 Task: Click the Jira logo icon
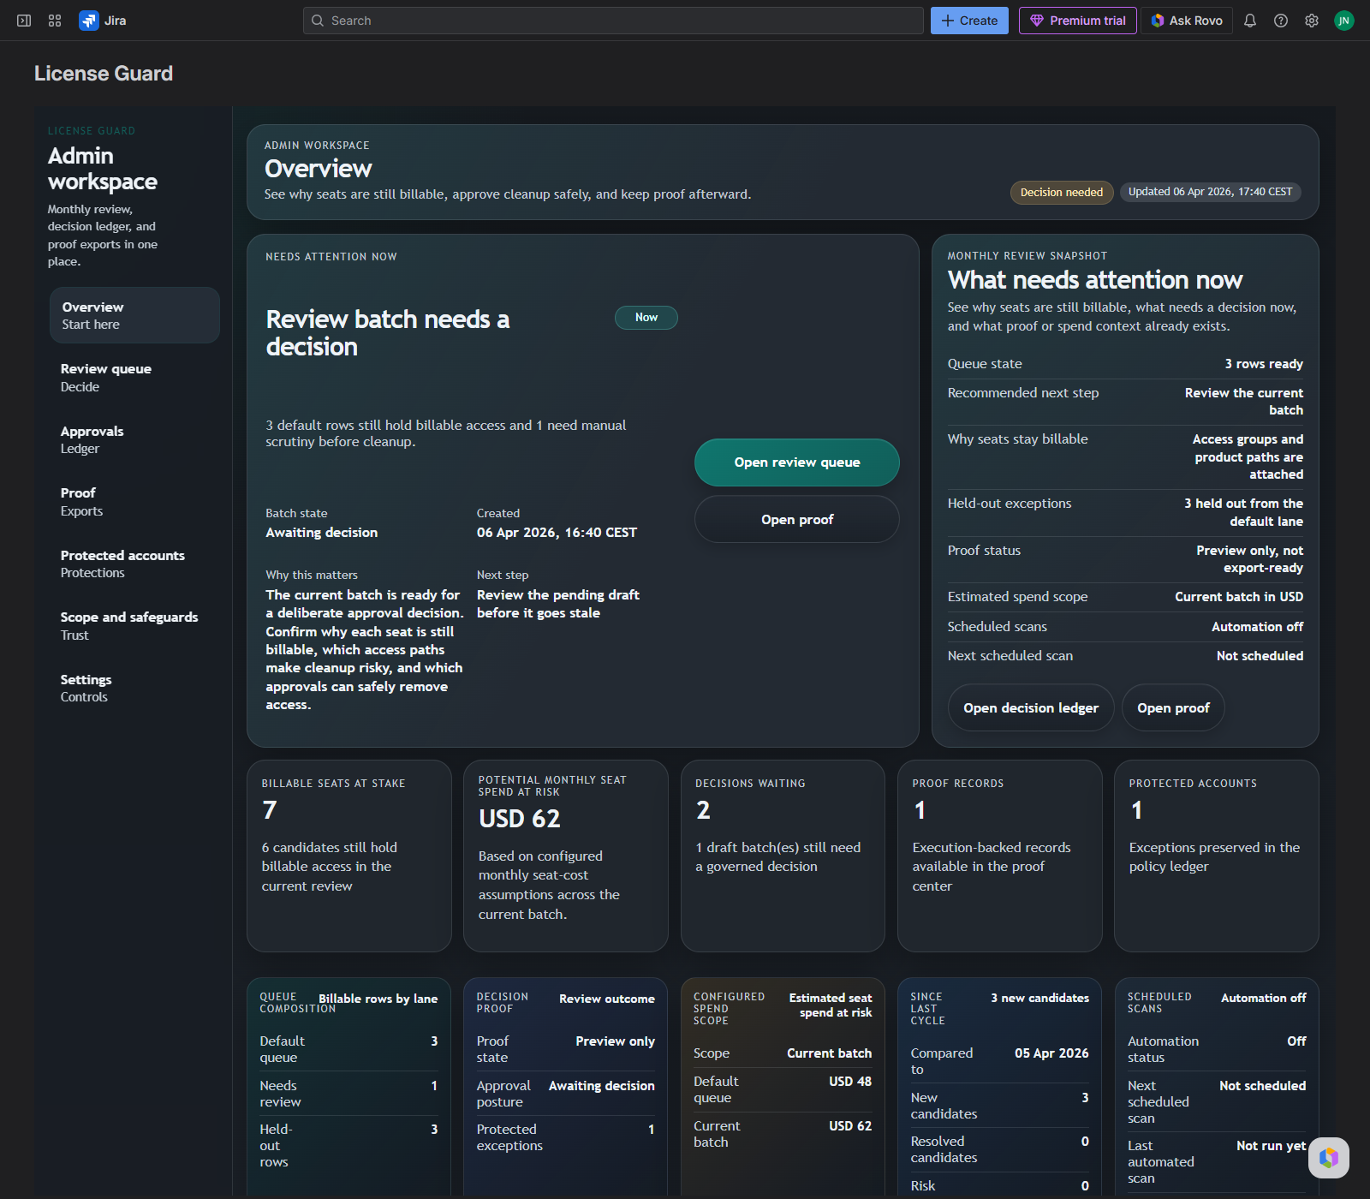(x=89, y=20)
